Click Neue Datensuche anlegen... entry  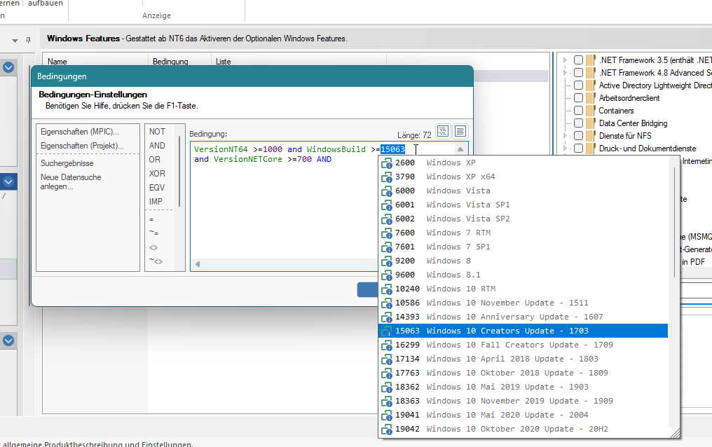(71, 182)
